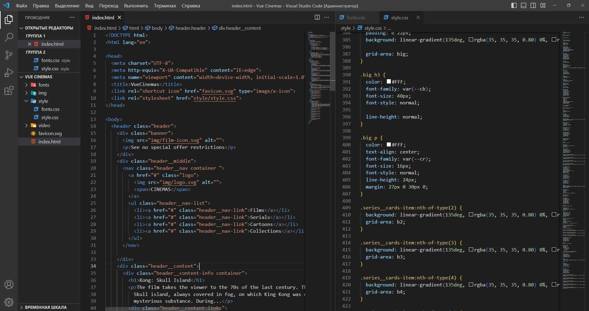Open Manage gear settings menu

pyautogui.click(x=9, y=302)
